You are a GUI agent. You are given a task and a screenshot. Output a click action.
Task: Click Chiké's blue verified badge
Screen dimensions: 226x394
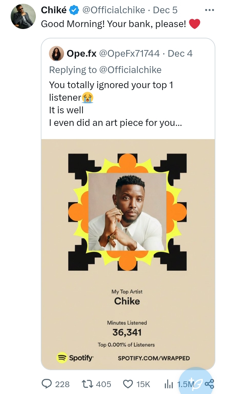[74, 10]
